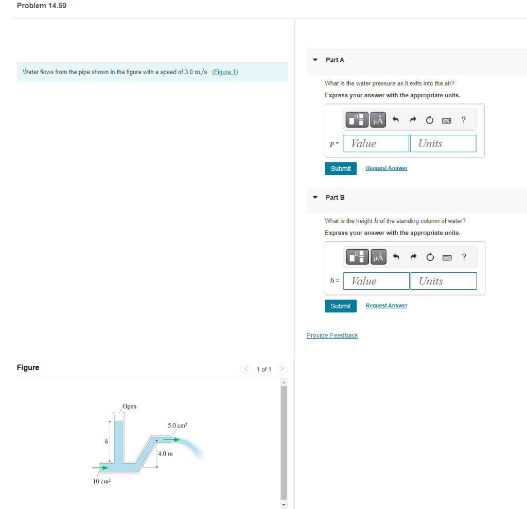Click the reset icon in Part B toolbar
Screen dimensions: 527x509
pyautogui.click(x=430, y=257)
